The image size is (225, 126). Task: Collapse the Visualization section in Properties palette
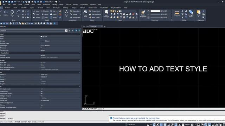pos(79,53)
